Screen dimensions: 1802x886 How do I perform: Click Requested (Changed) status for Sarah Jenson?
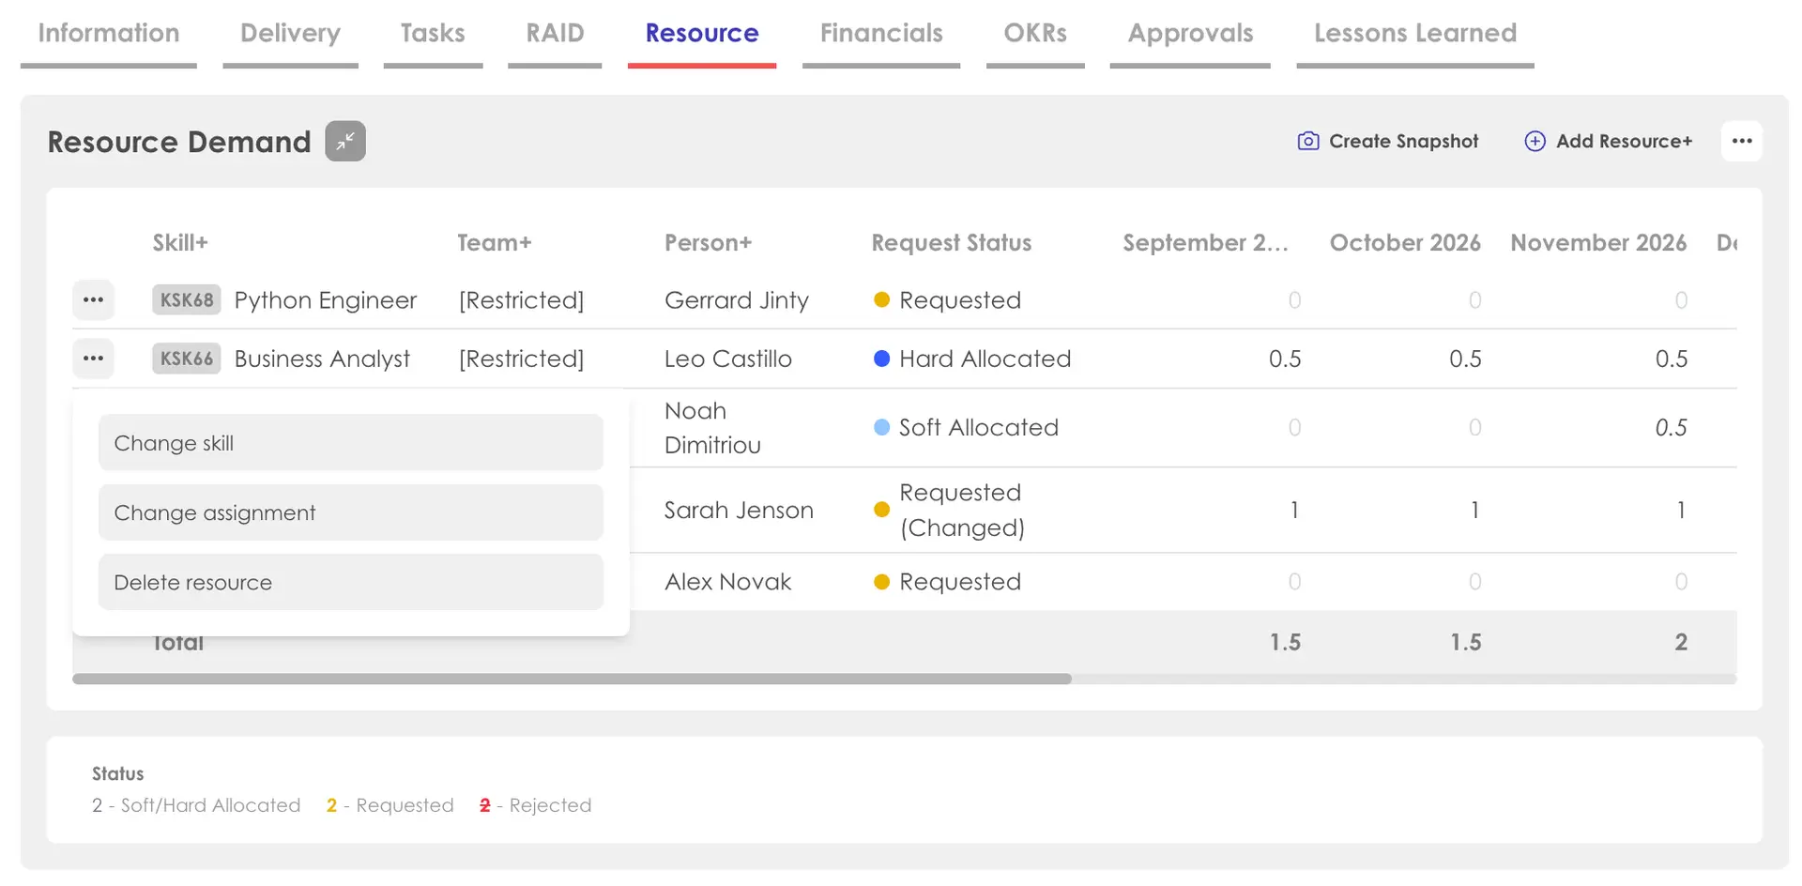(961, 510)
